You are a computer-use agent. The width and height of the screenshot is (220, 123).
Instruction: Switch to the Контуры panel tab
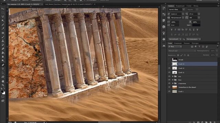(195, 43)
